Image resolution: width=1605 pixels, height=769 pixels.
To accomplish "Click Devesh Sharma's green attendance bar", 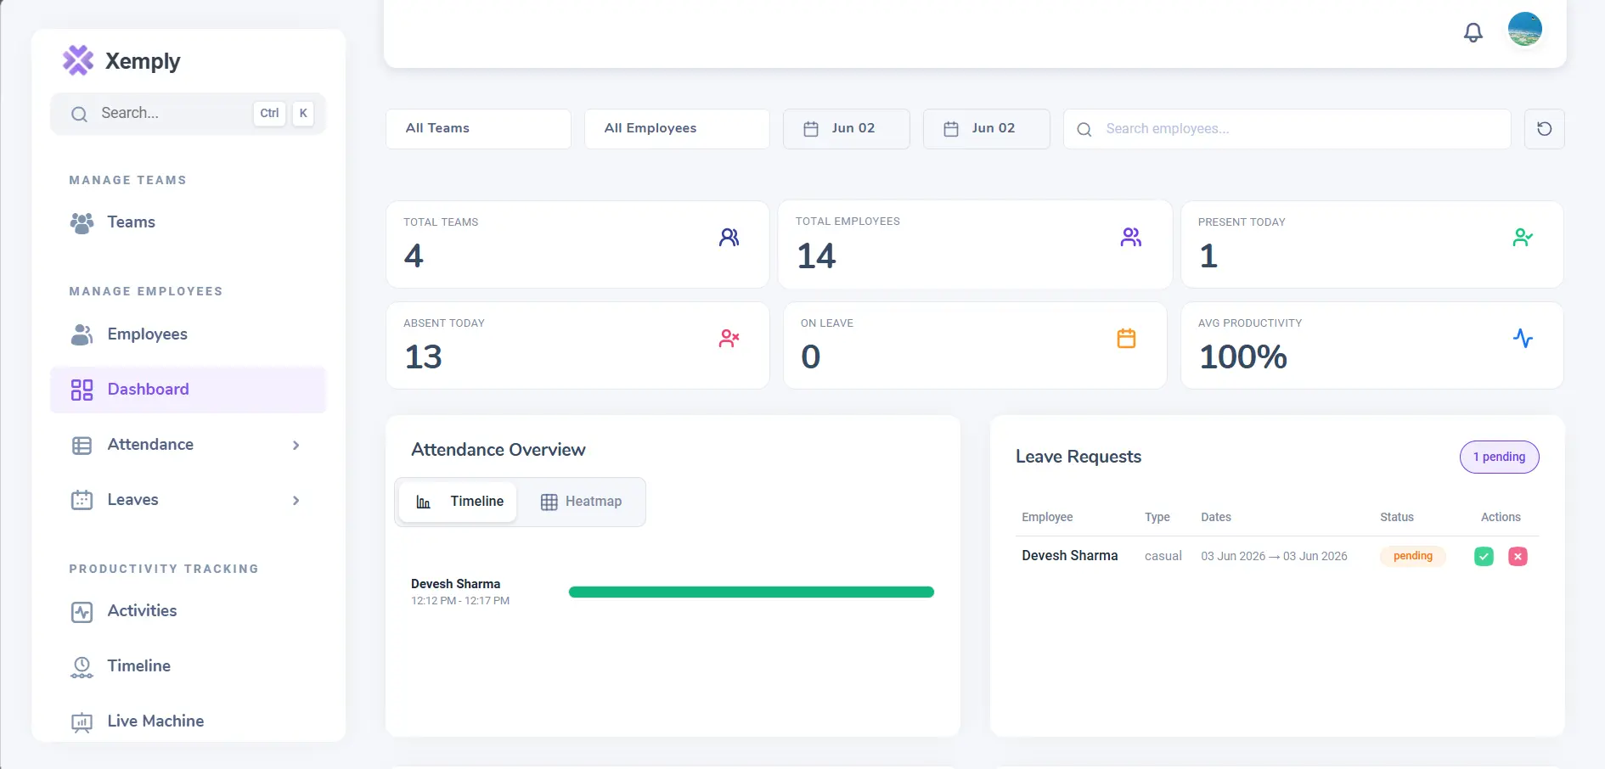I will (x=752, y=592).
